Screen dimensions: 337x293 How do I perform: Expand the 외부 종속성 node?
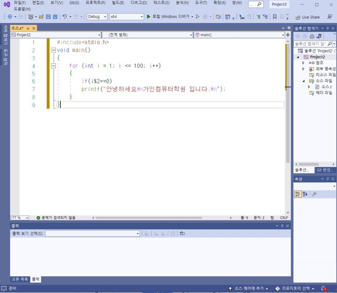click(x=303, y=69)
